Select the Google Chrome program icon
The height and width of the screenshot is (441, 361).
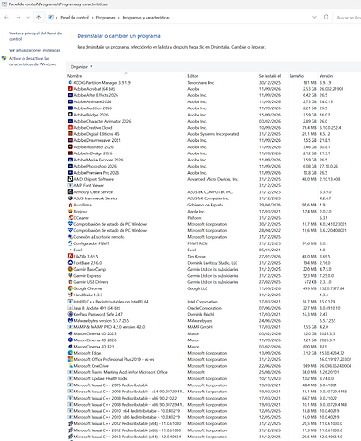(71, 288)
